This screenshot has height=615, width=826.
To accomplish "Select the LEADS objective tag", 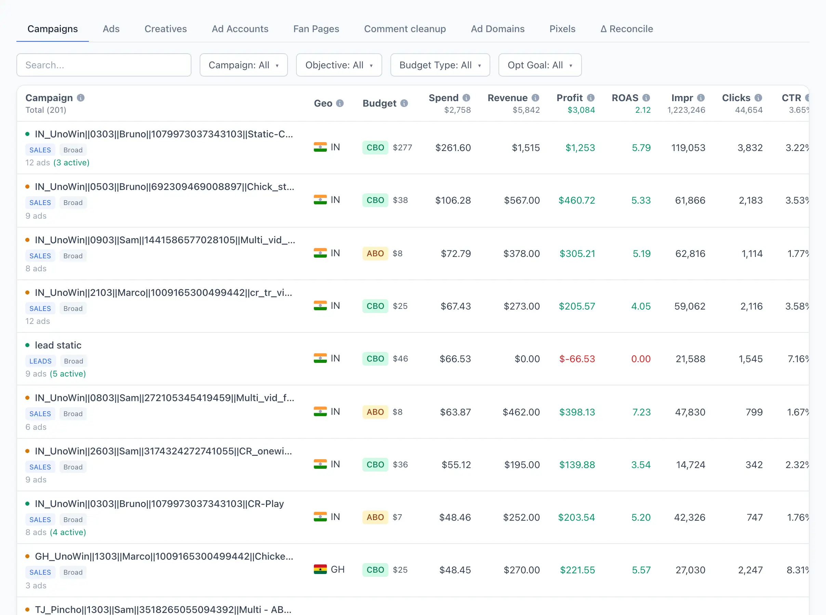I will coord(40,361).
